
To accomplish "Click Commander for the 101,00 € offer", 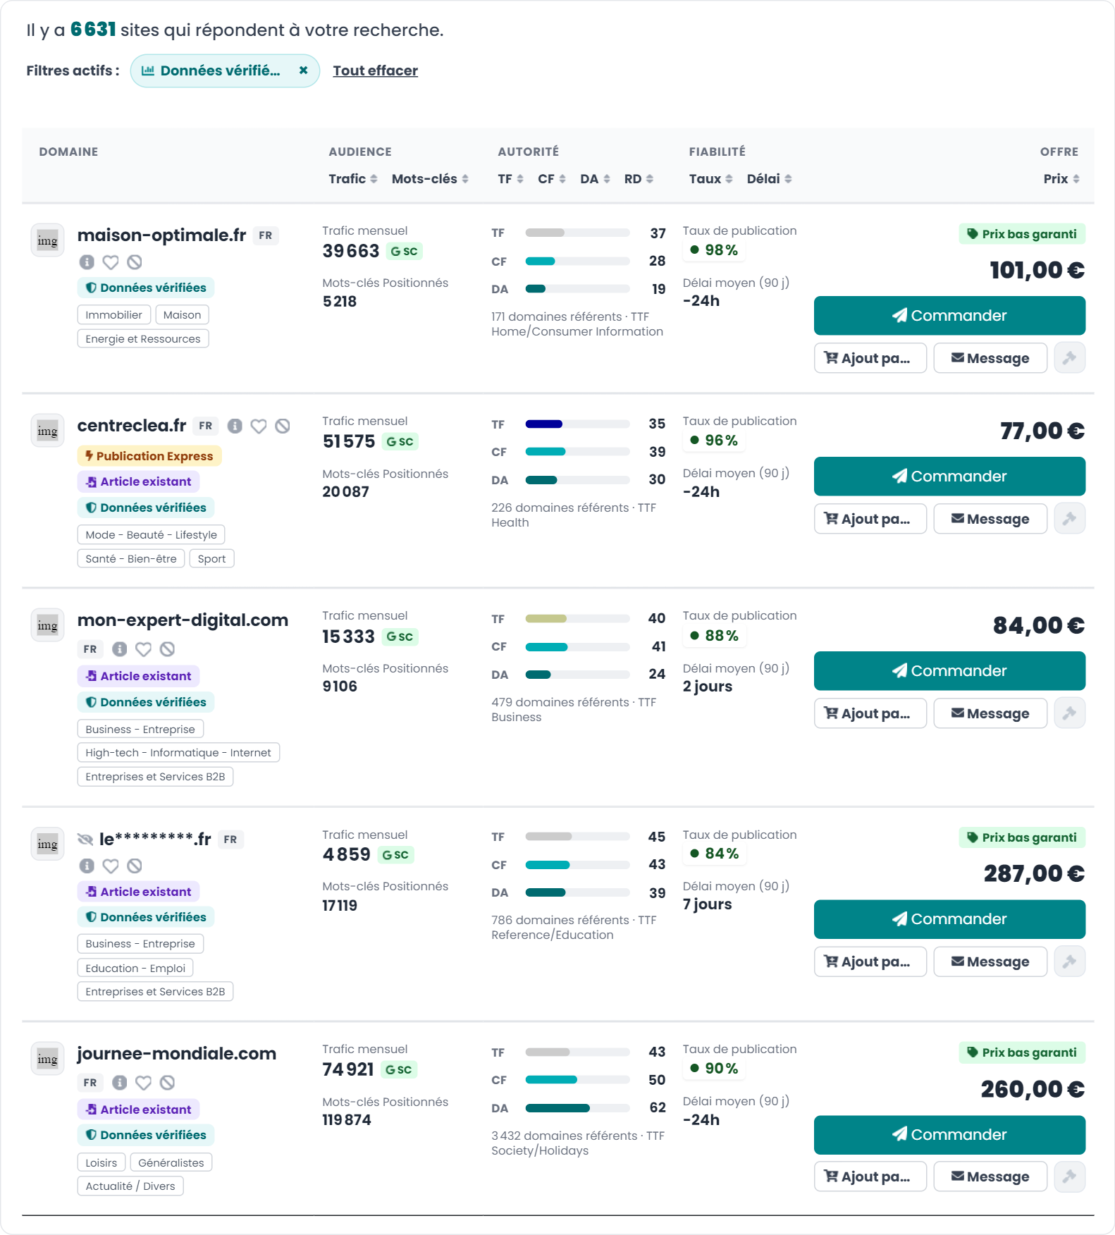I will pos(949,316).
